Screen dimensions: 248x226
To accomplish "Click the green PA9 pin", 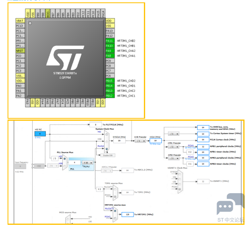I will pos(110,51).
